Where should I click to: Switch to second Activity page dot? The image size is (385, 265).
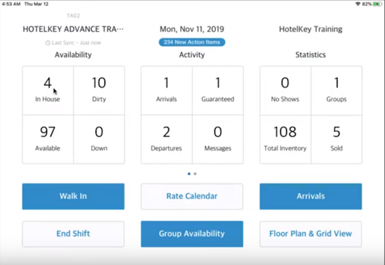(195, 174)
